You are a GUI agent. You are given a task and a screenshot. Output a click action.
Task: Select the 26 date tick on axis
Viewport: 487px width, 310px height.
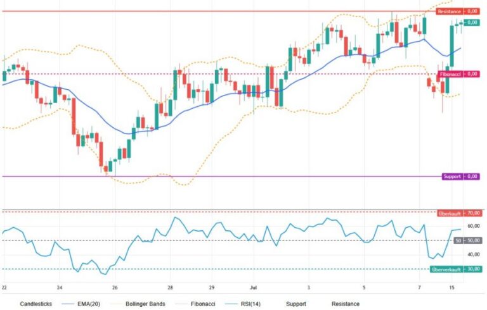[x=115, y=288]
